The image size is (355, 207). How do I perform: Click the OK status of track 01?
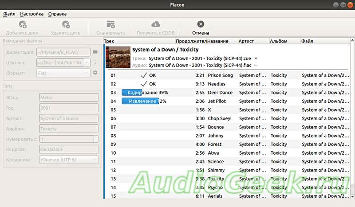click(148, 75)
